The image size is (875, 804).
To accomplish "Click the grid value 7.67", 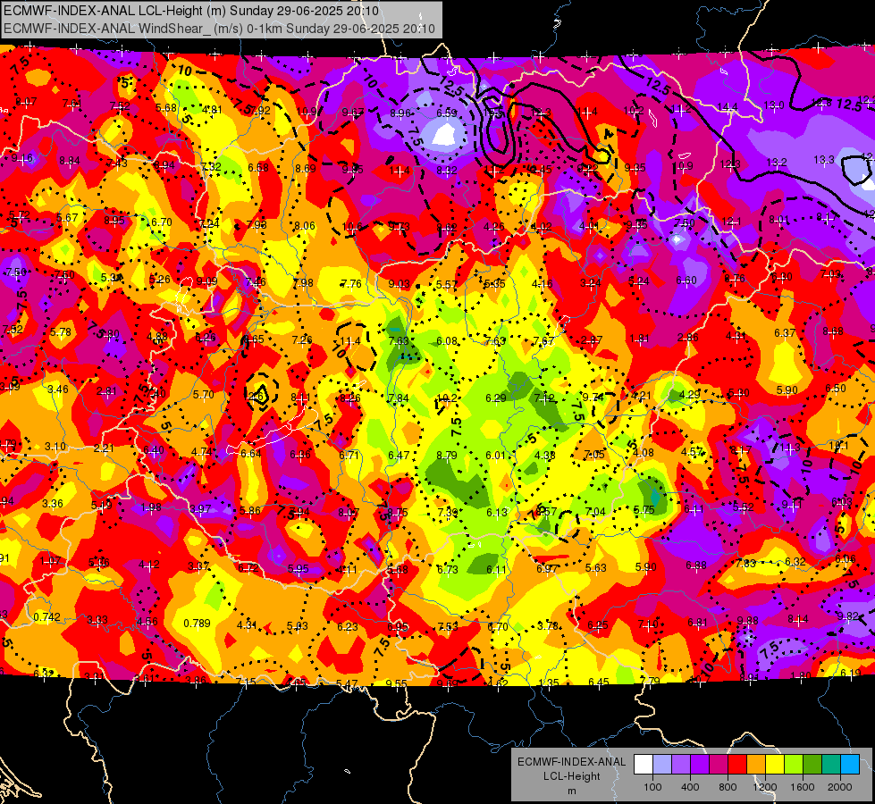I will pyautogui.click(x=543, y=341).
